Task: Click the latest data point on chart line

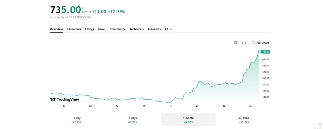Action: [x=259, y=51]
